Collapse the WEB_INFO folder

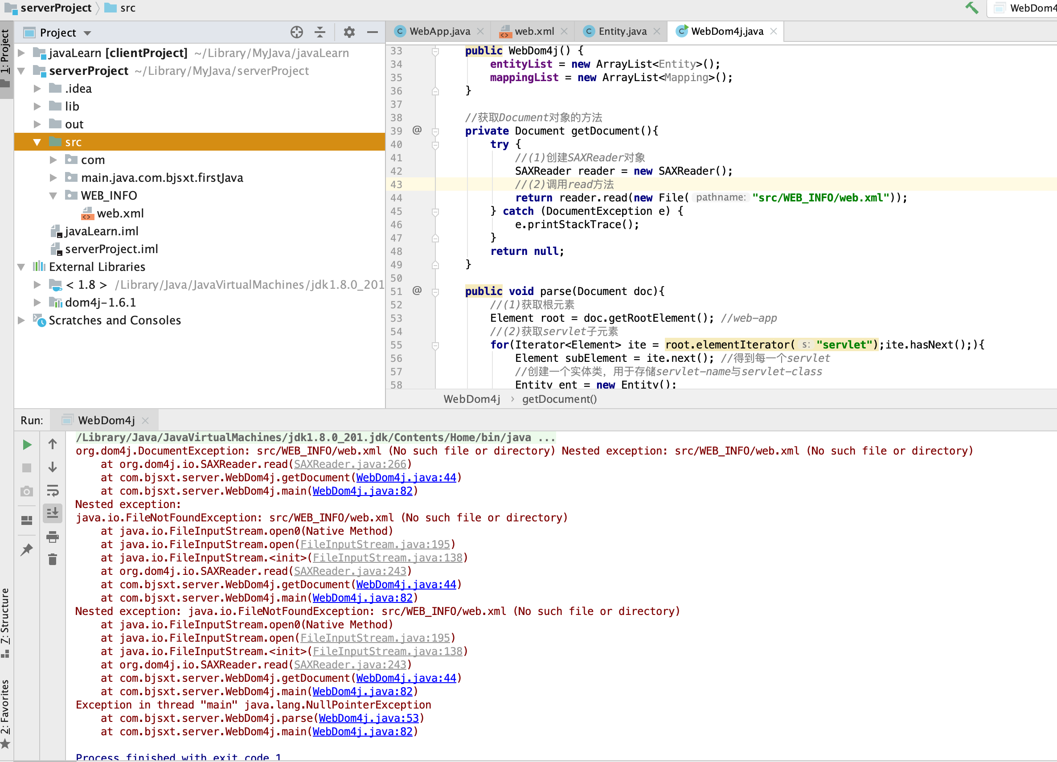point(53,196)
